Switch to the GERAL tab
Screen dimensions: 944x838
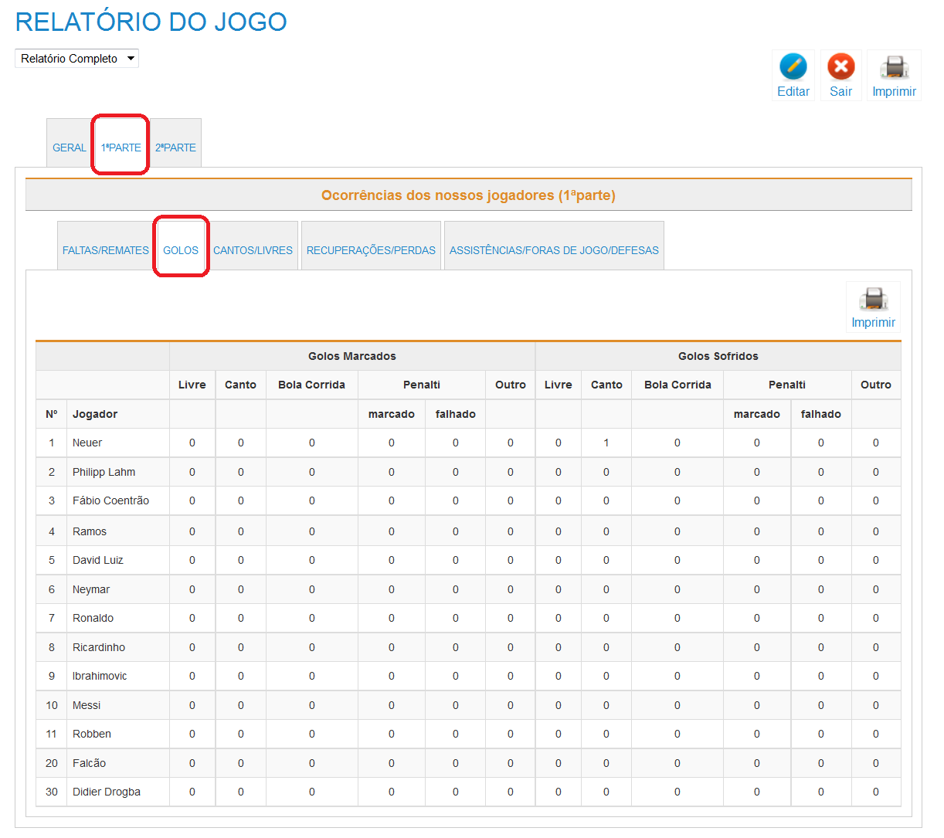point(69,148)
